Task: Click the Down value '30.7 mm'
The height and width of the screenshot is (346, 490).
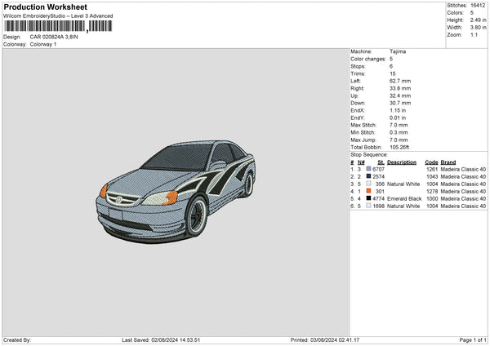Action: (400, 103)
